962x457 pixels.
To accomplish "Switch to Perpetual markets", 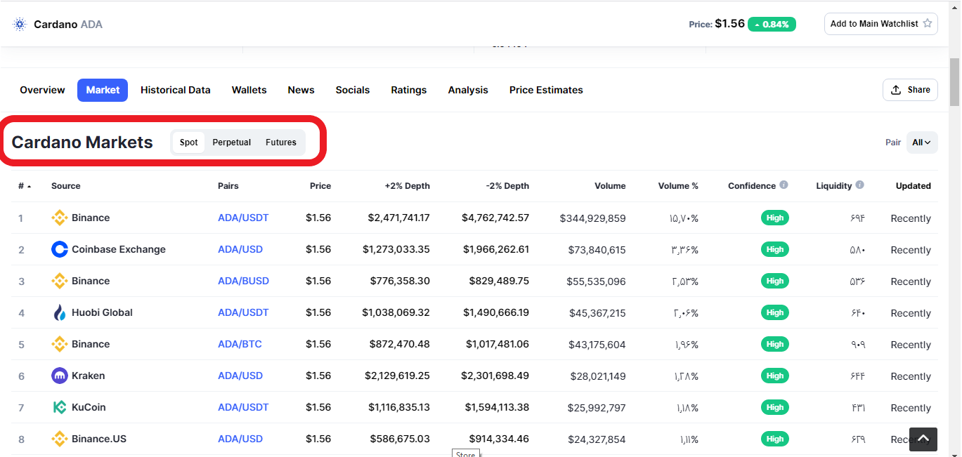I will point(231,142).
